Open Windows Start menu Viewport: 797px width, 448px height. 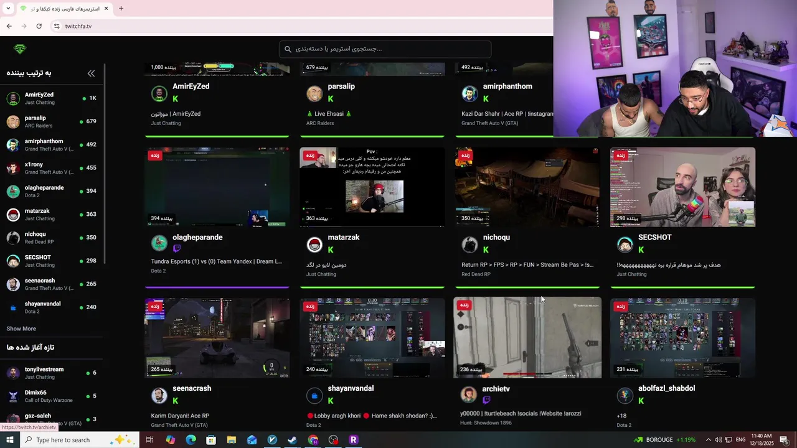coord(10,440)
